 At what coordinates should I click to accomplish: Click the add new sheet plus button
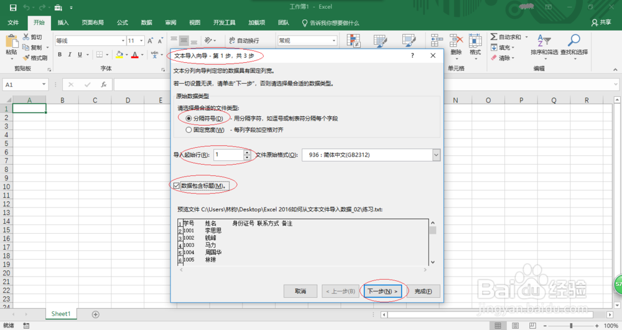tap(96, 314)
